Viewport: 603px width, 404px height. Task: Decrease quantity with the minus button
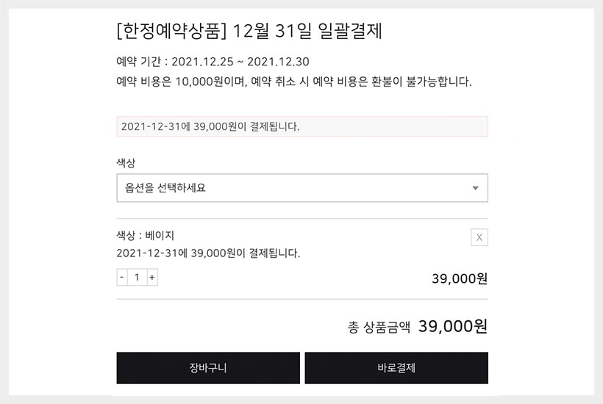pos(121,278)
